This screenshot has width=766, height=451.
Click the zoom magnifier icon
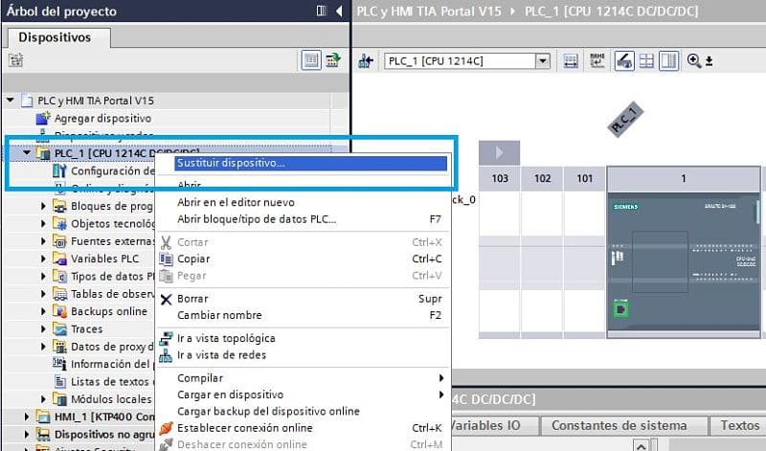[693, 60]
